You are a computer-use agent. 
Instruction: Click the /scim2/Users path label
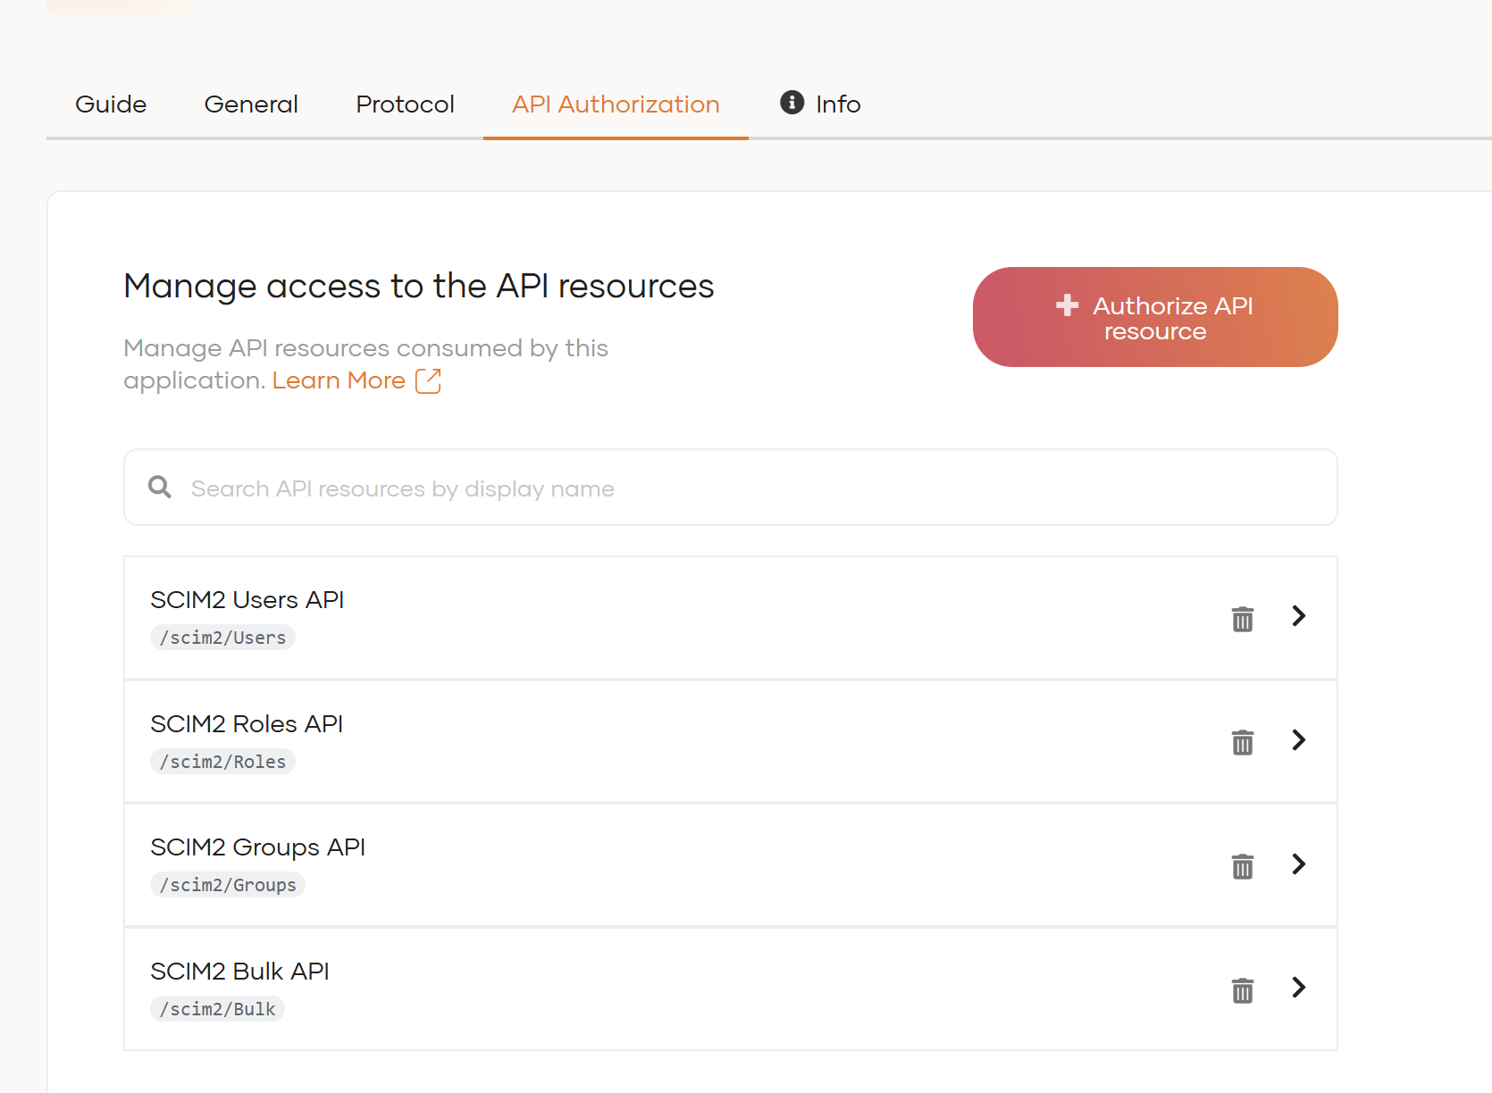pyautogui.click(x=222, y=638)
